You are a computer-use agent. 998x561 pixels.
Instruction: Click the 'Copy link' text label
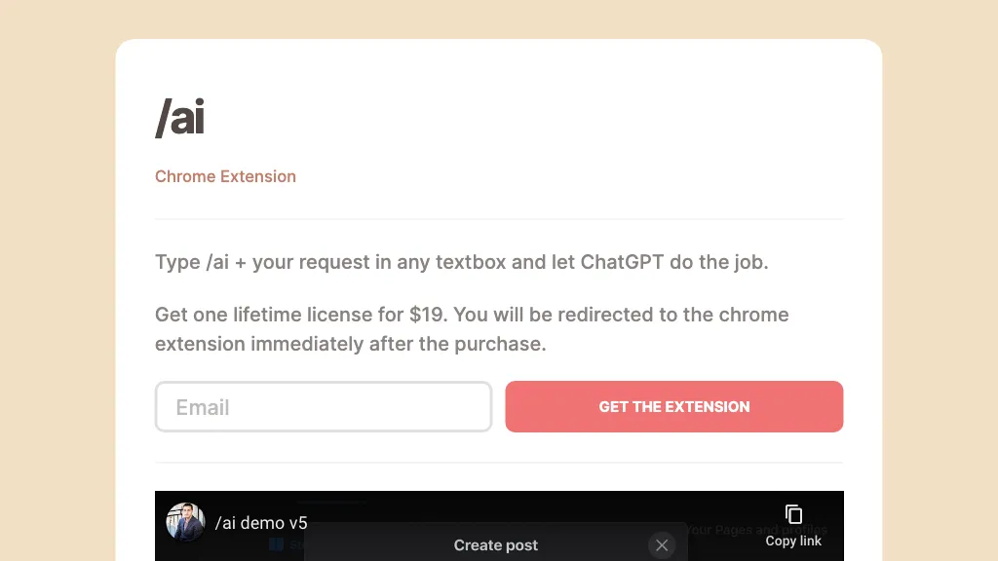(793, 541)
